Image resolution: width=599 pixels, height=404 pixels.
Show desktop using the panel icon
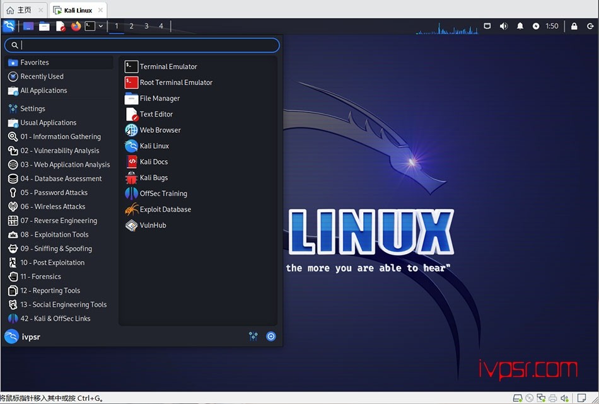click(28, 26)
